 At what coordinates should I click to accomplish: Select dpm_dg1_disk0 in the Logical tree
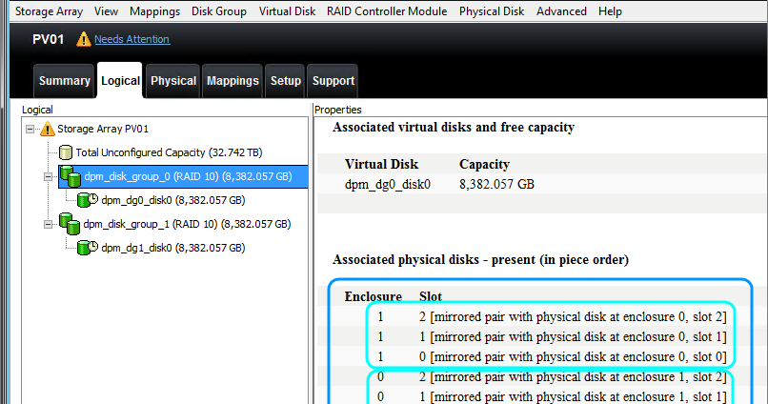click(172, 248)
